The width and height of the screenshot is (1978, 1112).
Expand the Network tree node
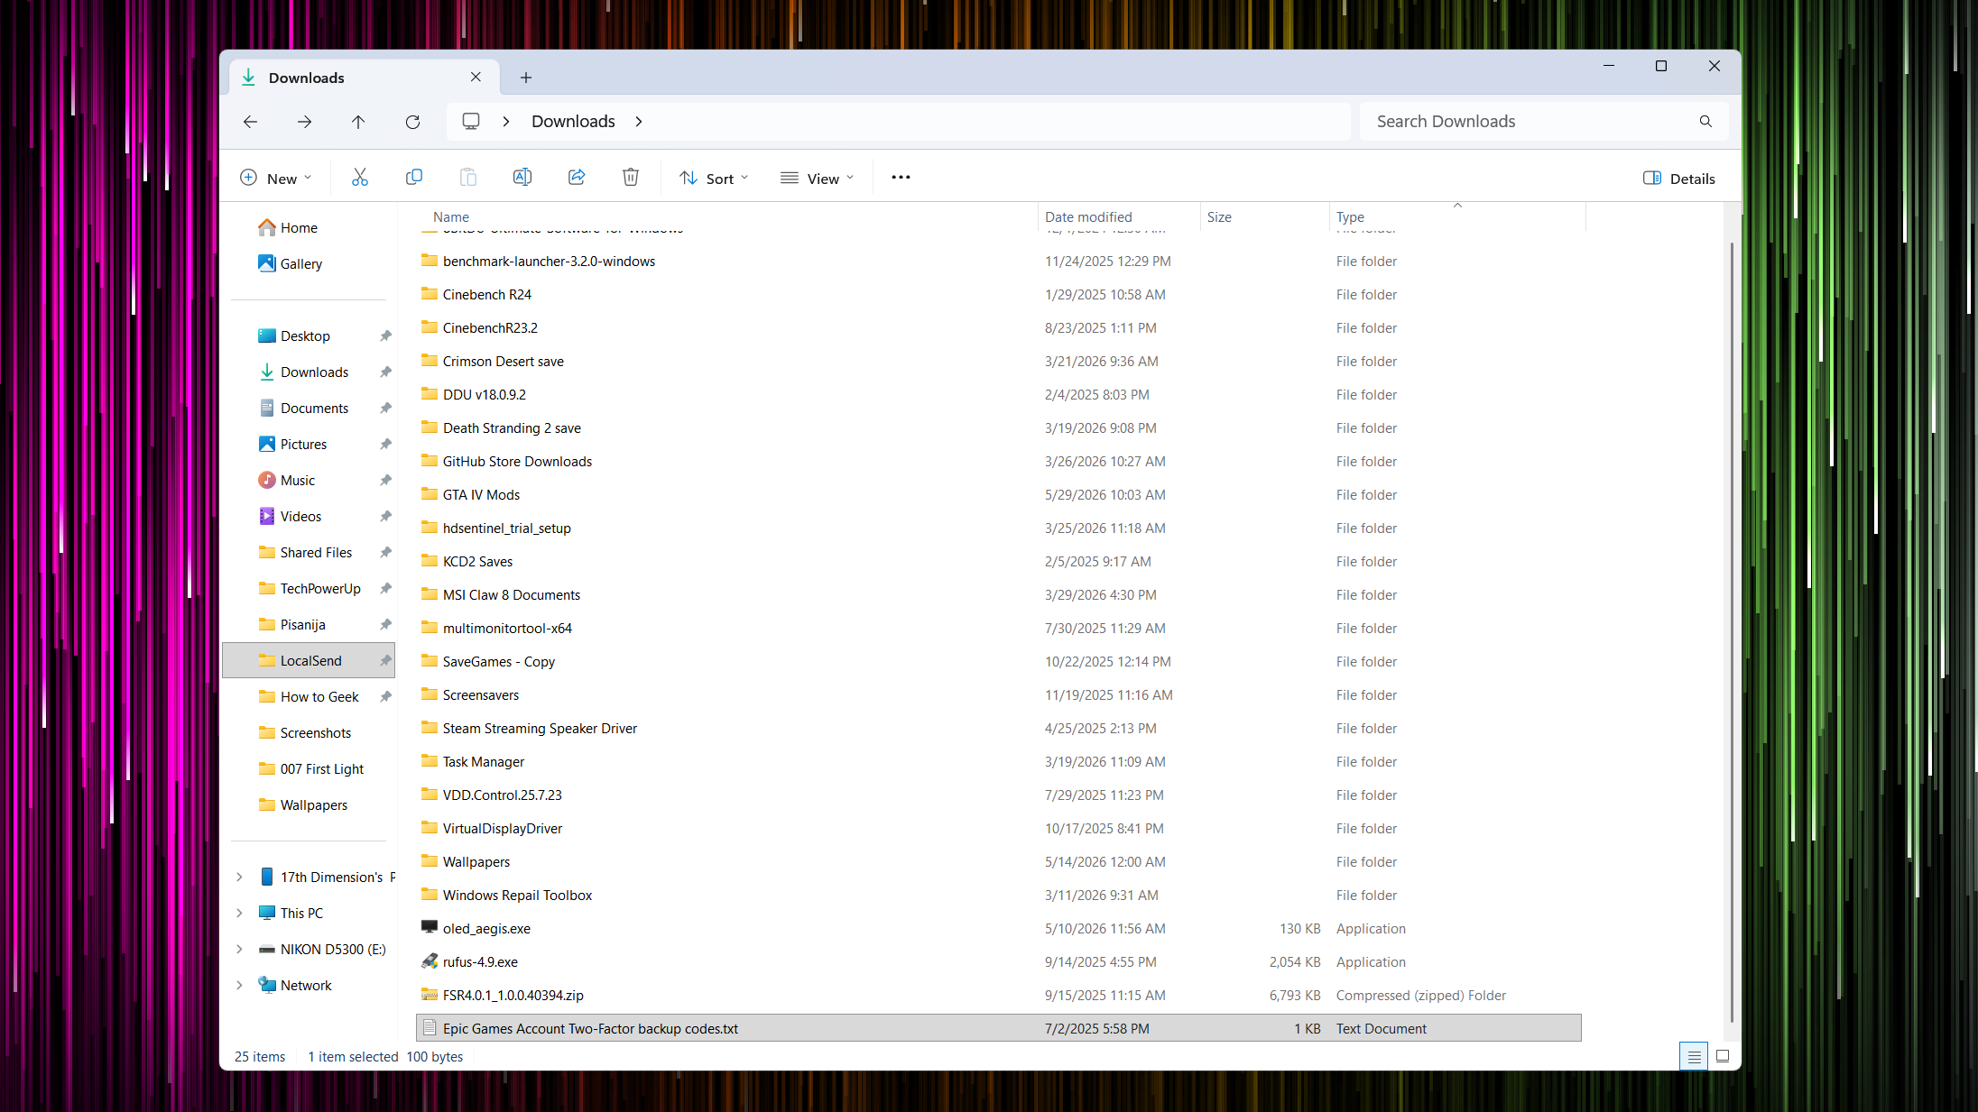pyautogui.click(x=239, y=986)
